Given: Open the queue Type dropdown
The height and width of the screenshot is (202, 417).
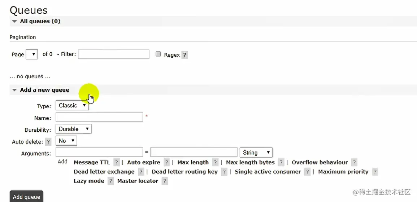Looking at the screenshot, I should point(72,106).
